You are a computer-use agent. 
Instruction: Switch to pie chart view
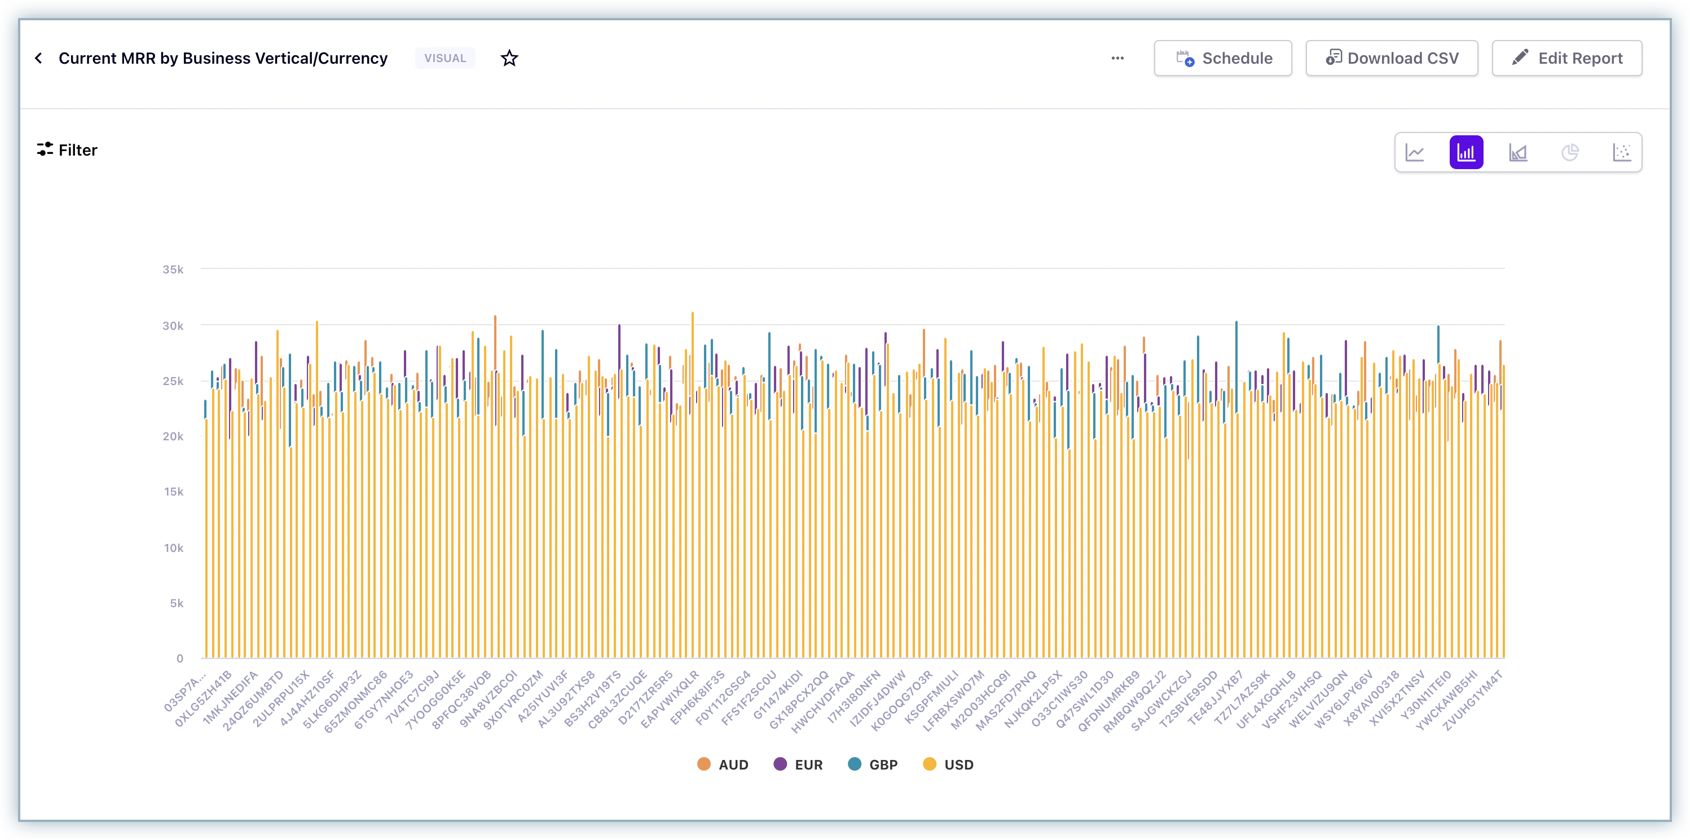(x=1570, y=153)
